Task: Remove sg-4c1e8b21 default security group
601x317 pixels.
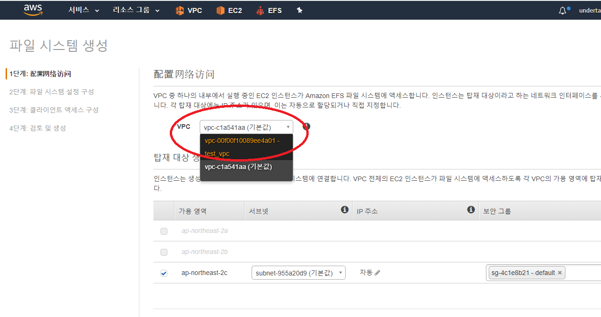Action: 559,273
